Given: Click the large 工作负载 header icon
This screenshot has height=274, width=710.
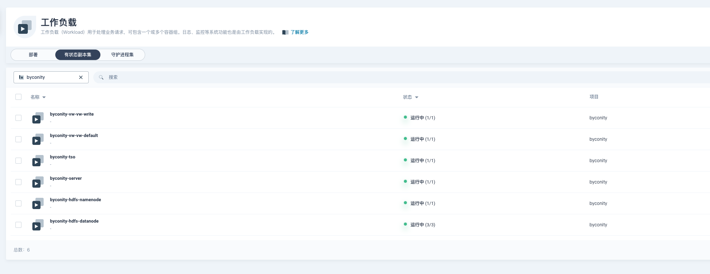Looking at the screenshot, I should click(25, 27).
